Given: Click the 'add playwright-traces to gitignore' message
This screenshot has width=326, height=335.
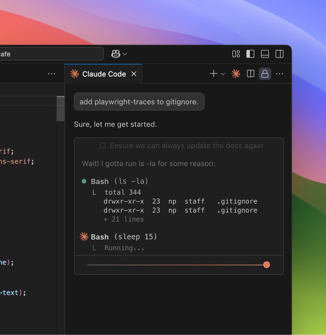Looking at the screenshot, I should (x=139, y=102).
